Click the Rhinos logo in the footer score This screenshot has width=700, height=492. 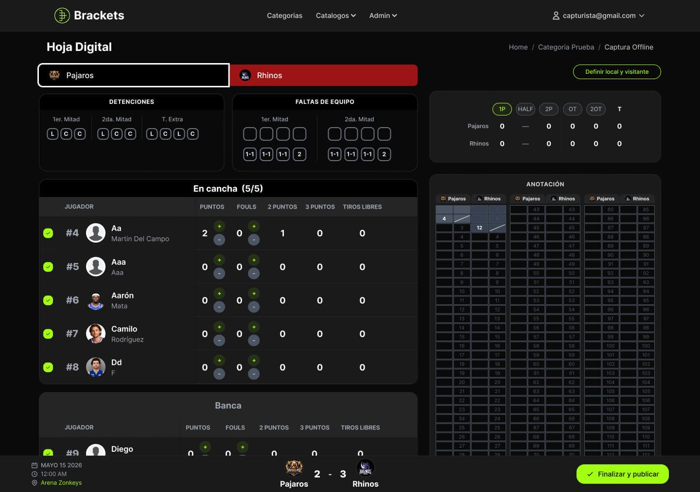(x=365, y=468)
